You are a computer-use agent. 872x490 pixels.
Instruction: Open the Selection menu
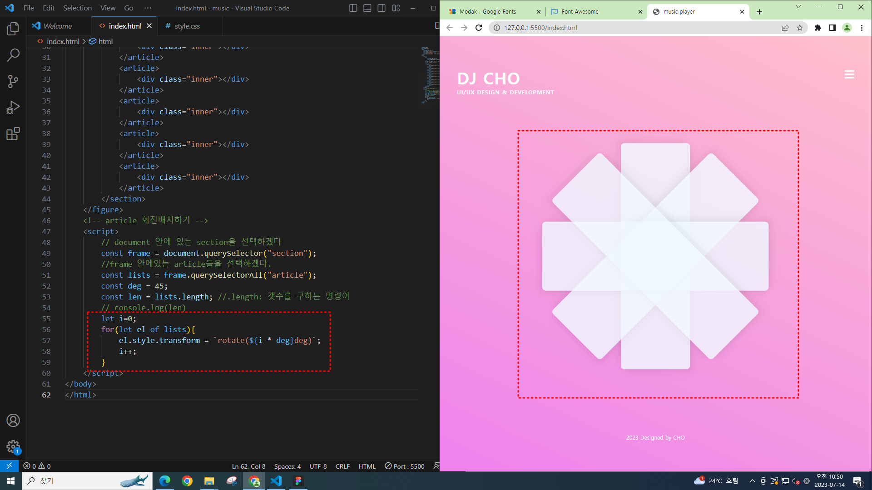tap(77, 8)
